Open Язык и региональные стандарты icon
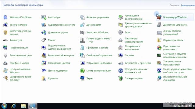The image size is (195, 109). (x=159, y=78)
